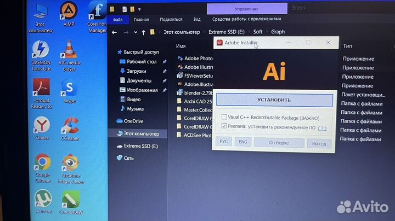Open the Google Chrome shortcut
This screenshot has width=395, height=221.
point(43,168)
